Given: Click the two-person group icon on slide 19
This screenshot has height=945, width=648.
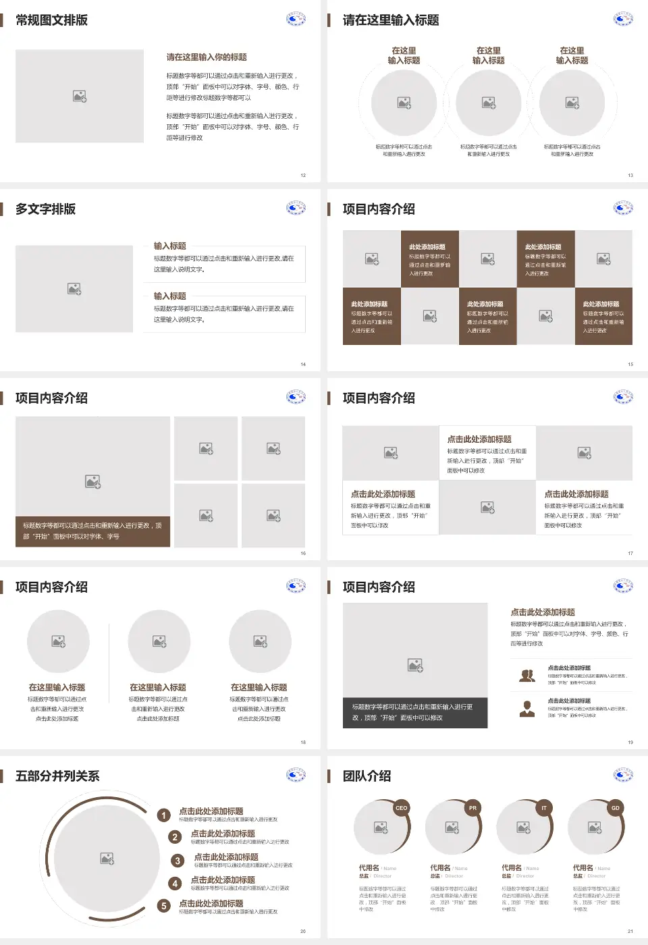Looking at the screenshot, I should click(x=527, y=675).
